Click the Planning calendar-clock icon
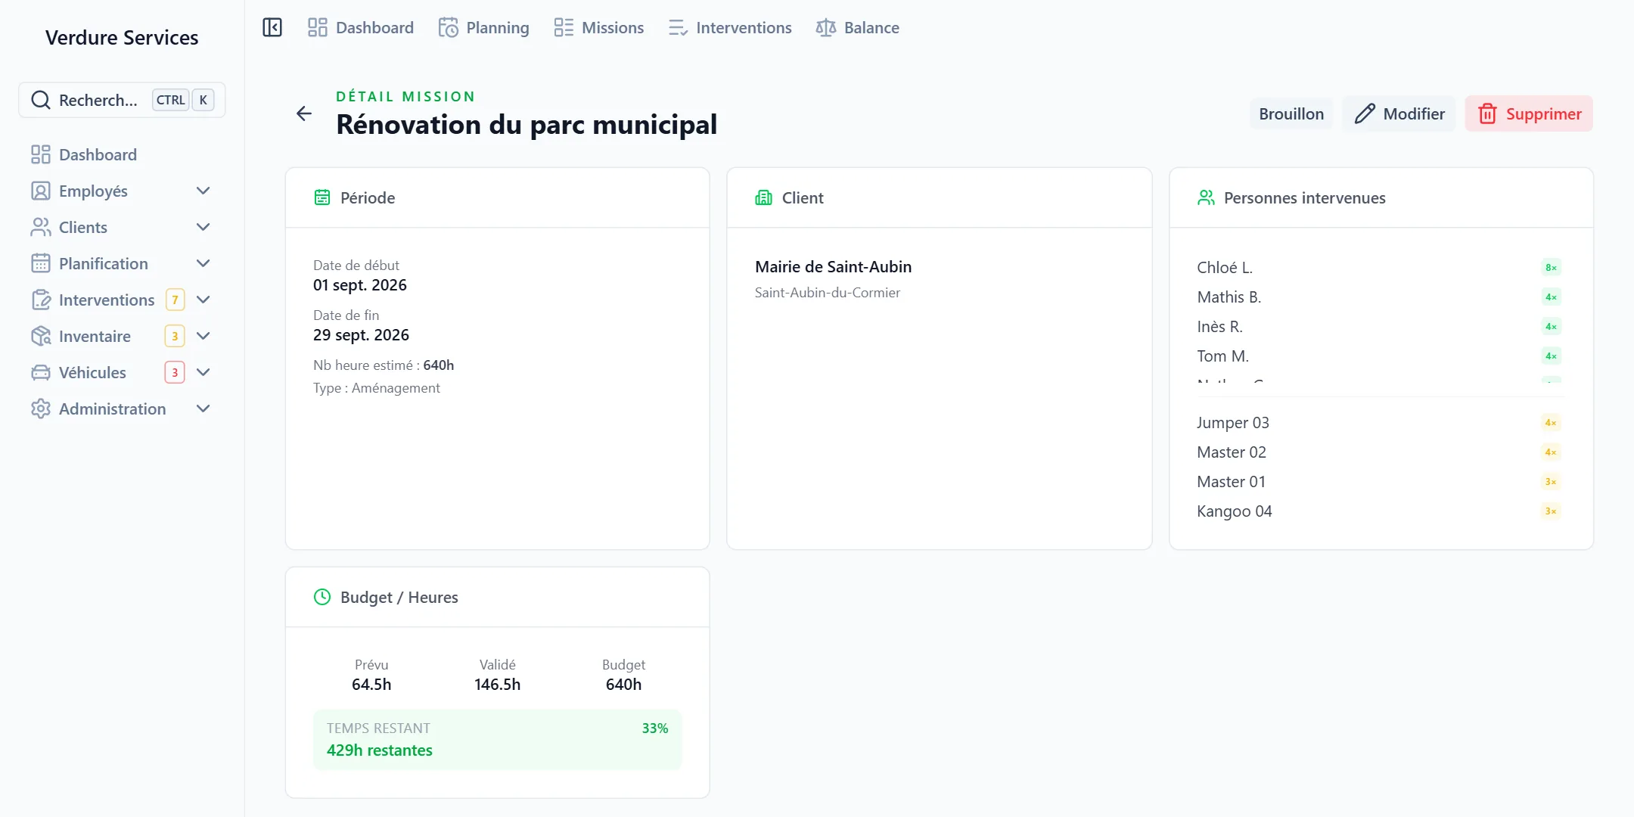1634x817 pixels. 449,28
